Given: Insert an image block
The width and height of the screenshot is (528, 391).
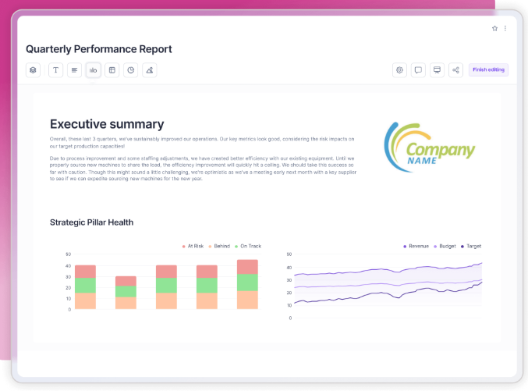Looking at the screenshot, I should pyautogui.click(x=150, y=70).
